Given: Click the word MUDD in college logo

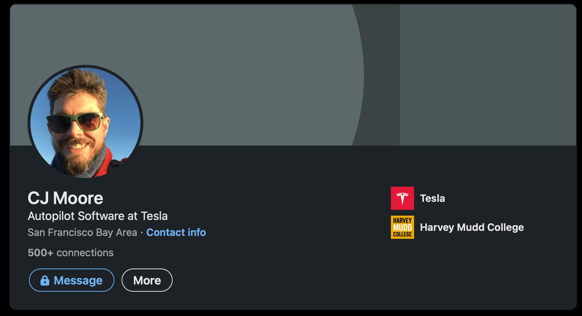Looking at the screenshot, I should 402,228.
